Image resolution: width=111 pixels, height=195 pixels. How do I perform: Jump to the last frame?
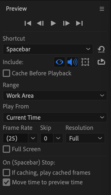pos(79,23)
